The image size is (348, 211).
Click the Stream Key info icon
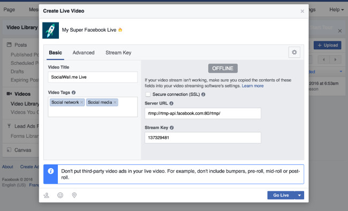point(171,127)
